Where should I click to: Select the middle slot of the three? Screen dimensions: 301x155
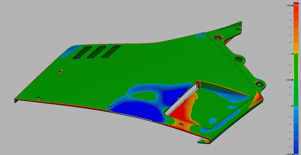point(96,52)
